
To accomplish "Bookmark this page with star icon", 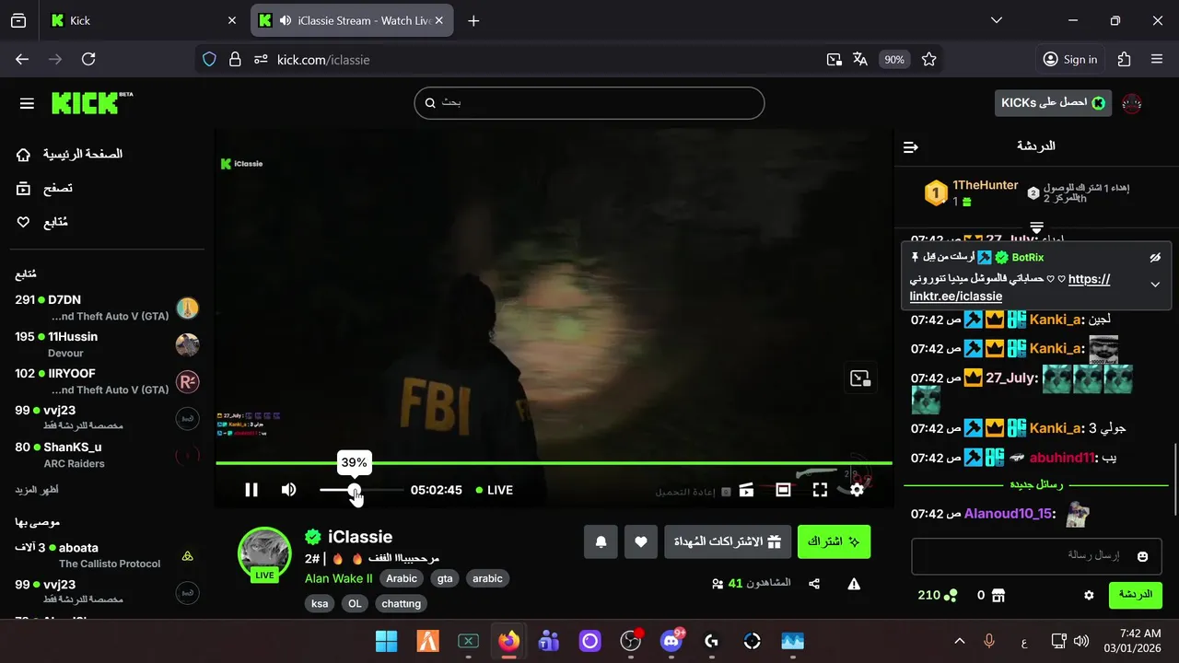I will (928, 59).
